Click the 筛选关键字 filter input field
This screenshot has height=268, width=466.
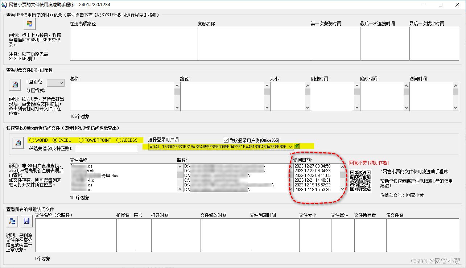[x=107, y=149]
